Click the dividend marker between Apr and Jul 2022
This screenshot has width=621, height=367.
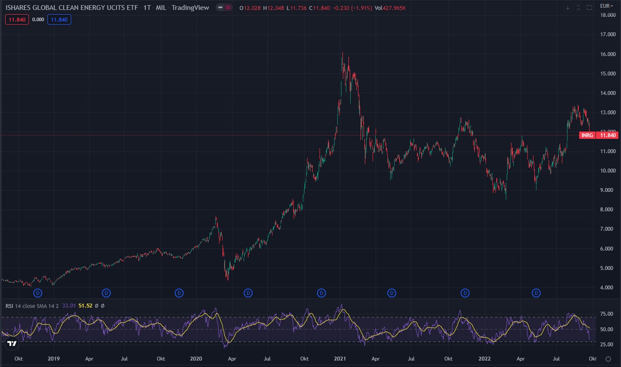point(536,293)
